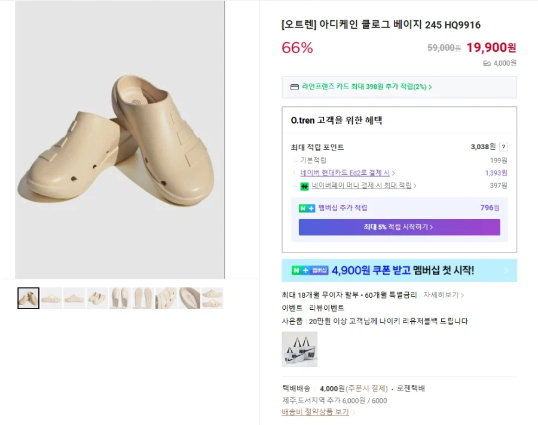Image resolution: width=538 pixels, height=425 pixels.
Task: Click the Nike reusable bag gift image
Action: tap(299, 349)
